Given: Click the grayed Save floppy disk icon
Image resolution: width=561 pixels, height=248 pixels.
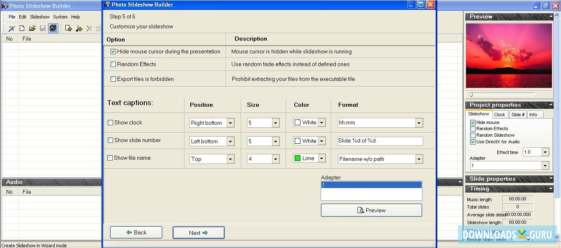Looking at the screenshot, I should [x=42, y=28].
